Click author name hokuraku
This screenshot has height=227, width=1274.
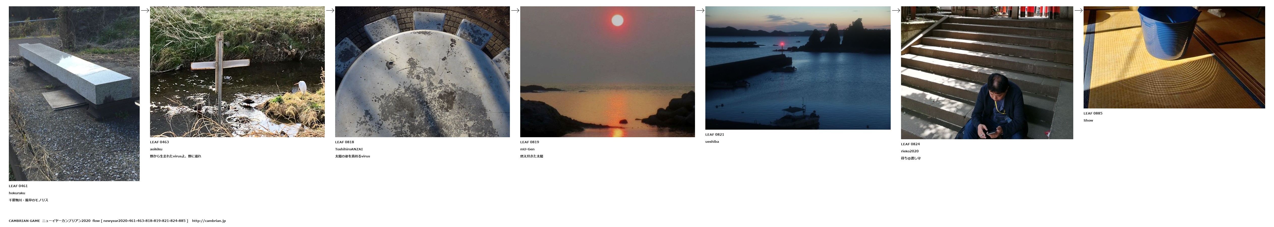pos(17,193)
